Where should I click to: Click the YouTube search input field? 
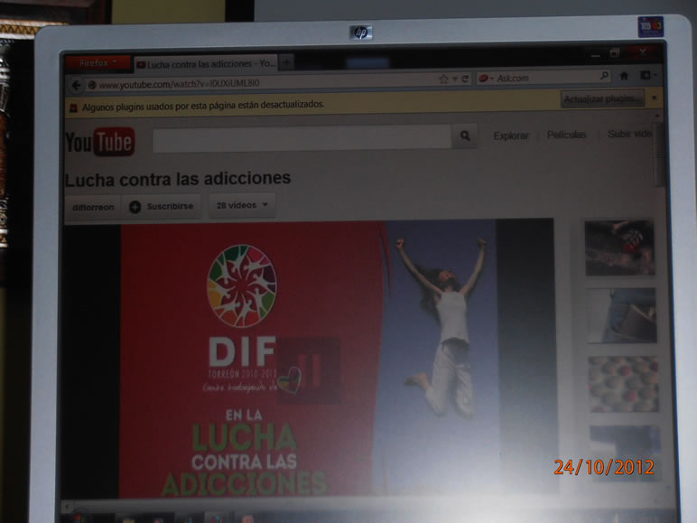tap(302, 138)
